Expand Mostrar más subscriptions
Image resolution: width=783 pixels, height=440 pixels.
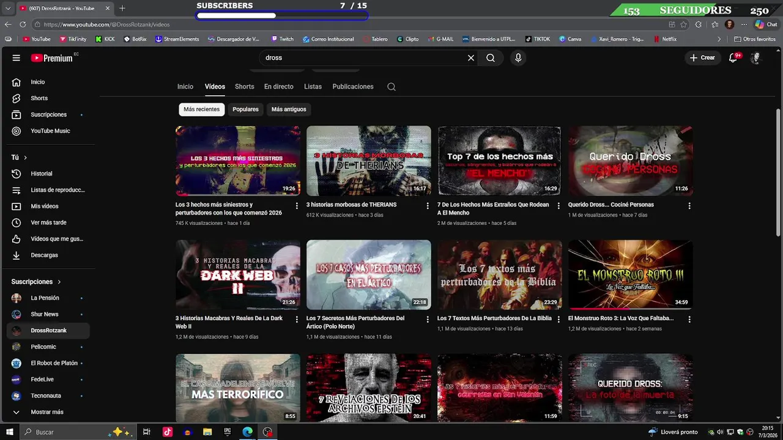click(48, 412)
